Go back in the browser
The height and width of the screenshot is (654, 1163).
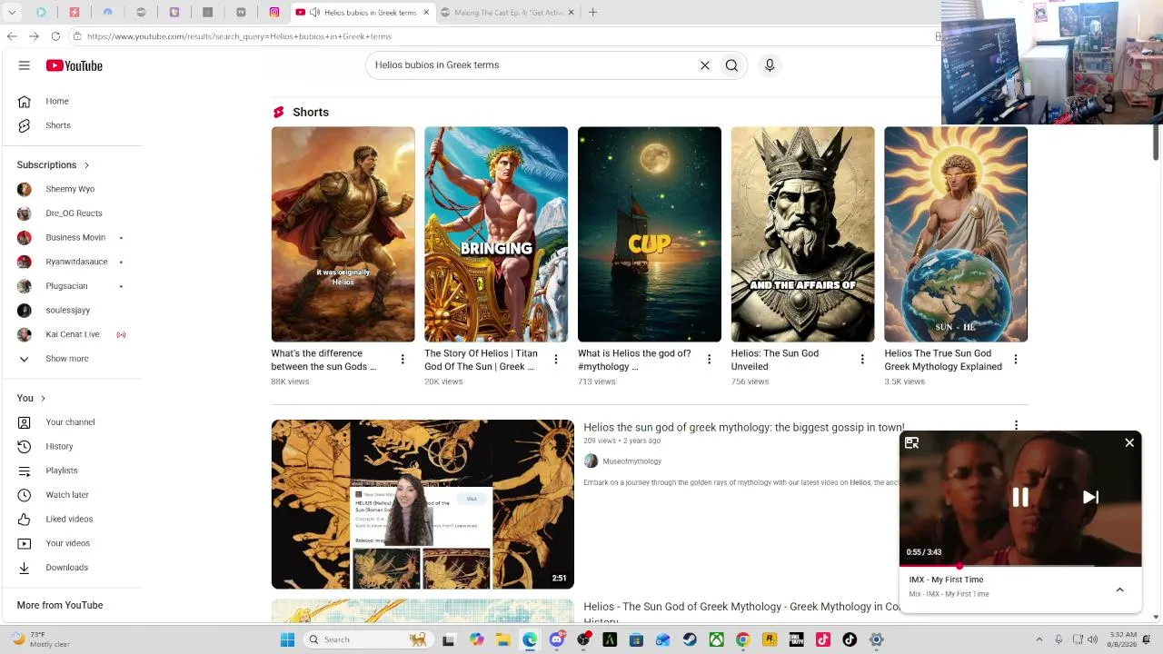[12, 36]
